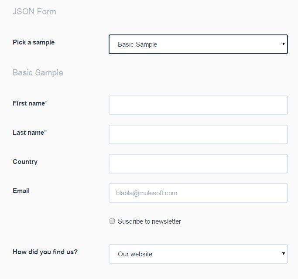Image resolution: width=298 pixels, height=279 pixels.
Task: Click the Suscribe to newsletter label text
Action: coord(149,221)
